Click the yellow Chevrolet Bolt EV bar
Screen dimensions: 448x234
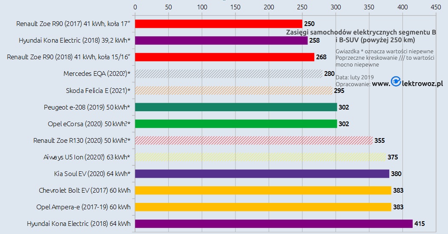pos(263,190)
